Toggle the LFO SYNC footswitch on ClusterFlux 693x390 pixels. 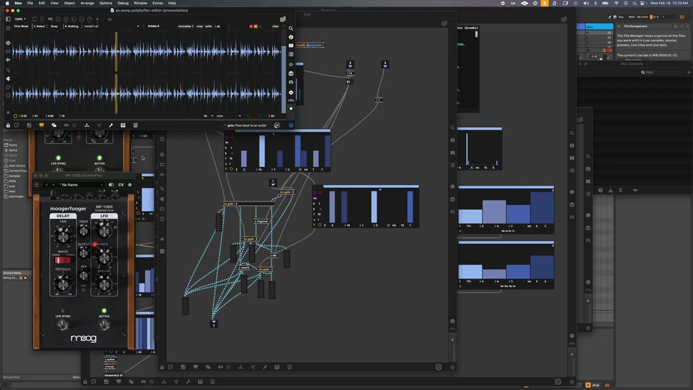63,325
